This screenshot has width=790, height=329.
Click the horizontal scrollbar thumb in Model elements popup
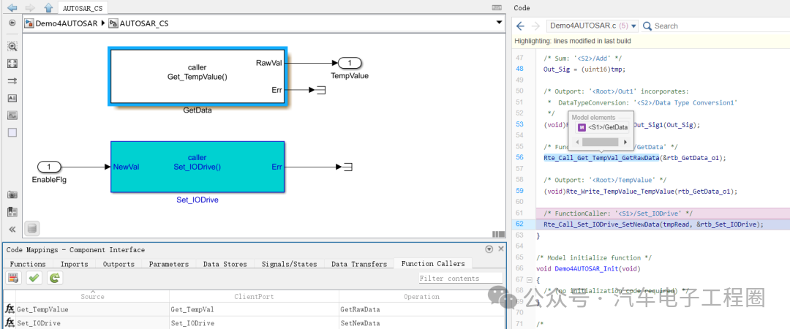[600, 143]
